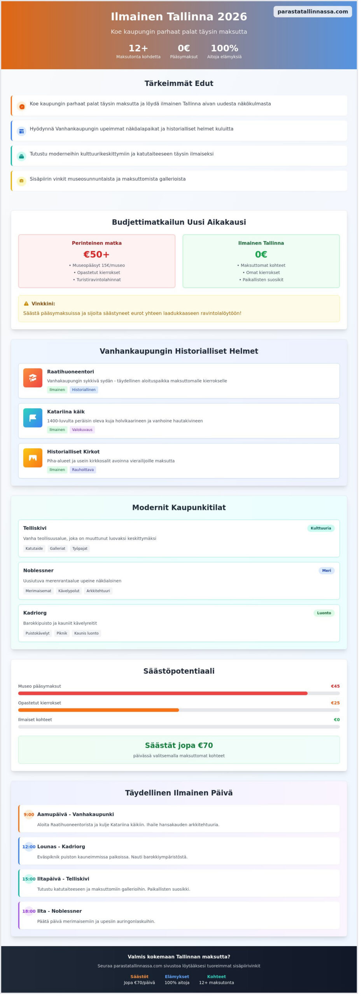The image size is (364, 996).
Task: Select the Katutaide tag under Telliskivi
Action: (34, 549)
